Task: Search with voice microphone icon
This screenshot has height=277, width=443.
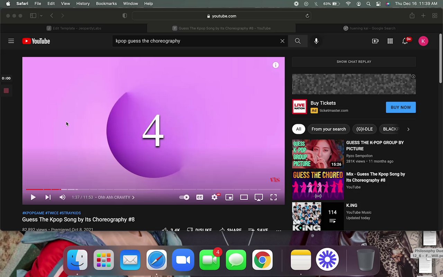Action: tap(316, 41)
